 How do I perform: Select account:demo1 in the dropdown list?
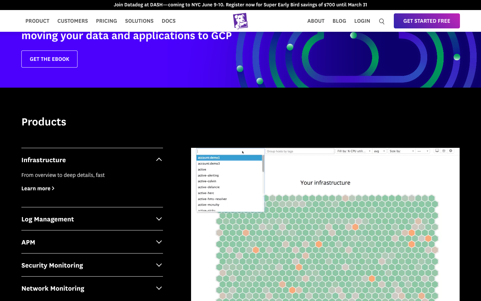pos(229,158)
